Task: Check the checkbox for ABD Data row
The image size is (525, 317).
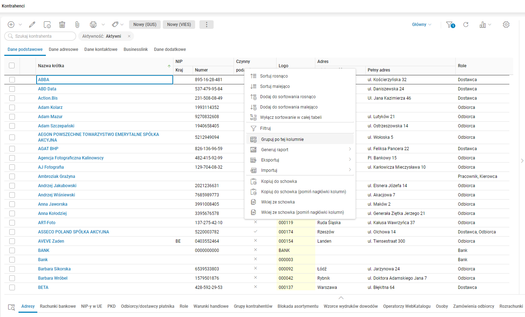Action: point(12,89)
